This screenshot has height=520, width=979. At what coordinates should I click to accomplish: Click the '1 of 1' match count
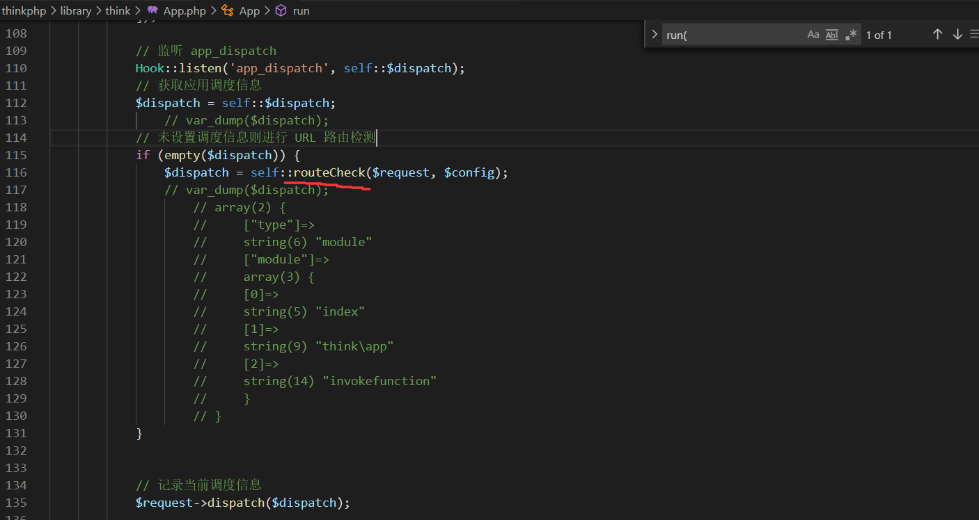pyautogui.click(x=879, y=35)
